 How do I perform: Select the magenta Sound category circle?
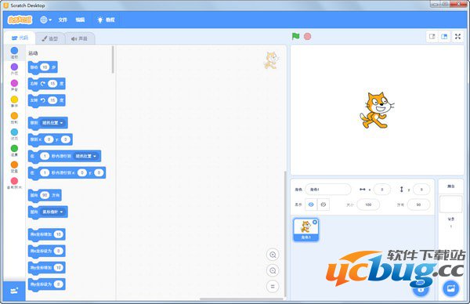click(x=14, y=83)
